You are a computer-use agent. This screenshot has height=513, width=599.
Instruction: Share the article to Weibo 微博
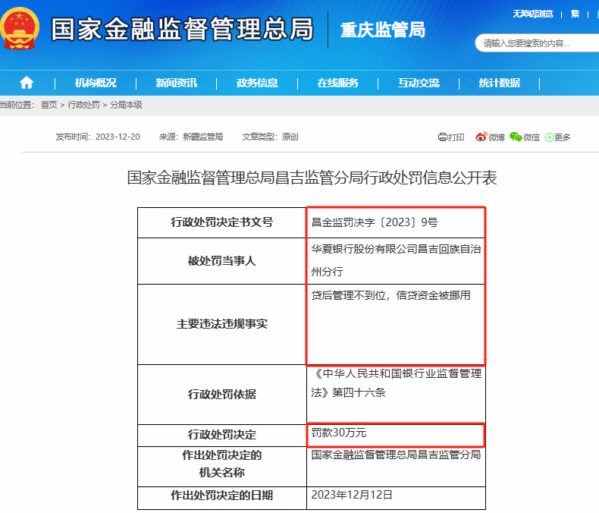[490, 137]
